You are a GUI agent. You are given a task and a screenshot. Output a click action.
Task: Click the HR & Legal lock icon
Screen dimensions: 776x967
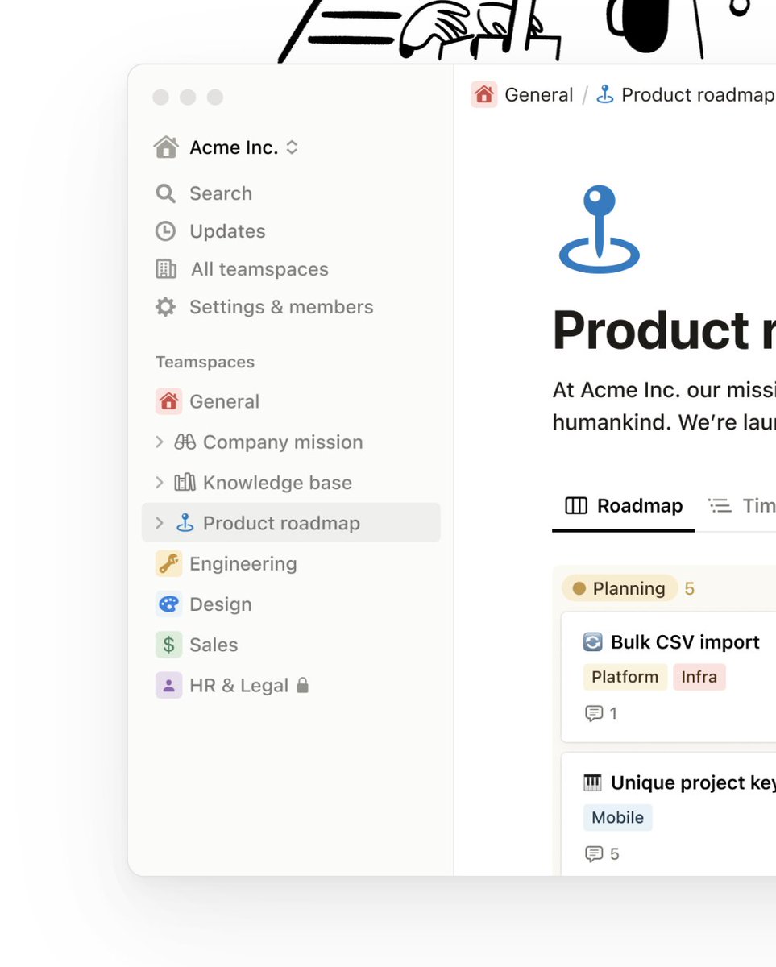302,685
